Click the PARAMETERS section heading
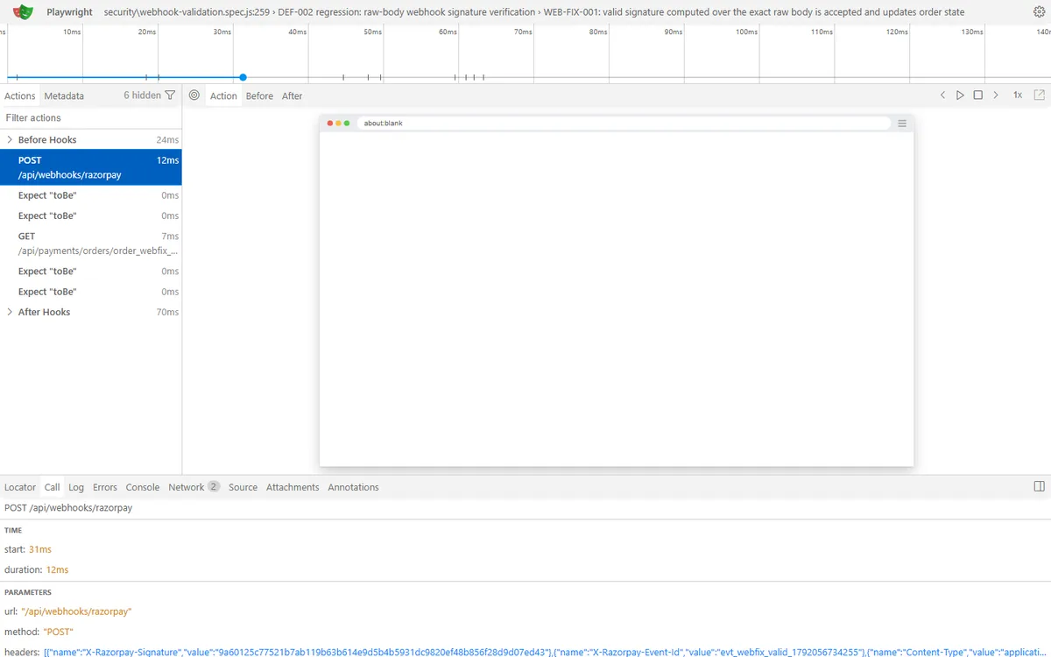Image resolution: width=1051 pixels, height=657 pixels. coord(28,592)
